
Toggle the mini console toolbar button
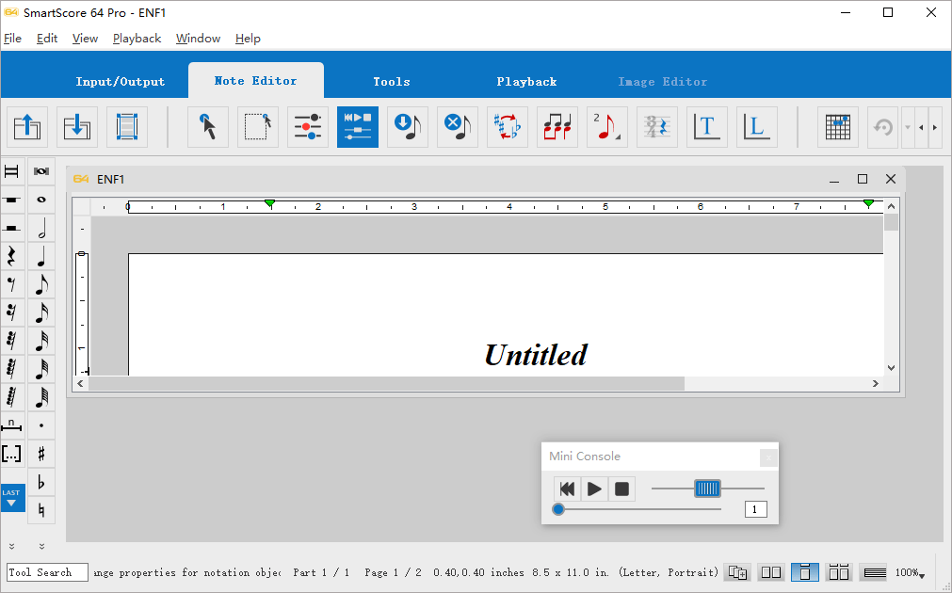pos(358,127)
